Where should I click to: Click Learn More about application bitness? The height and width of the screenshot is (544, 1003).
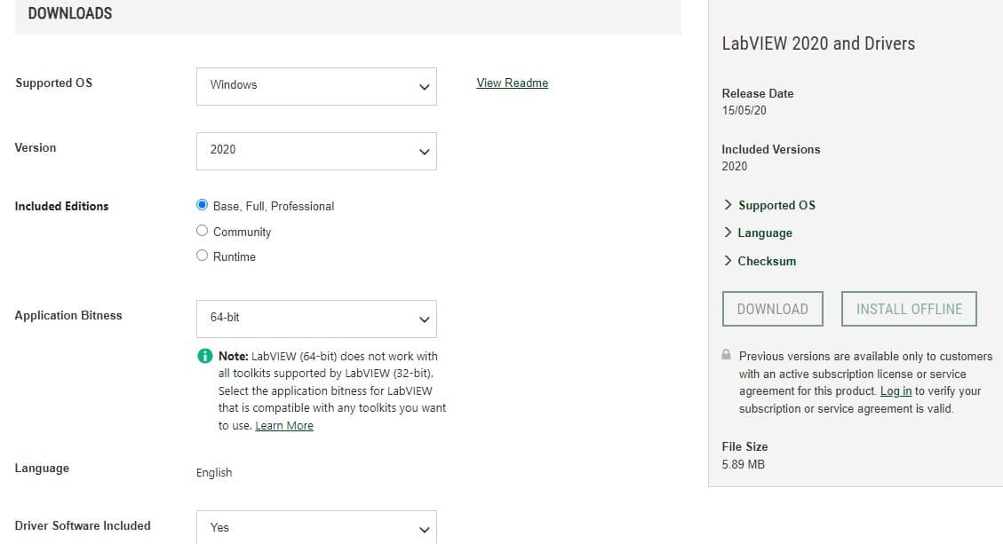[284, 425]
